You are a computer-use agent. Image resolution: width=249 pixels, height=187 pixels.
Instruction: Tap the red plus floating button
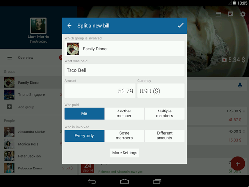coord(238,164)
